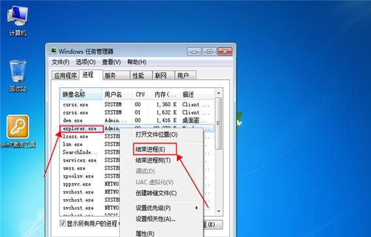Open the 计算机 desktop icon
This screenshot has height=237, width=371.
18,21
